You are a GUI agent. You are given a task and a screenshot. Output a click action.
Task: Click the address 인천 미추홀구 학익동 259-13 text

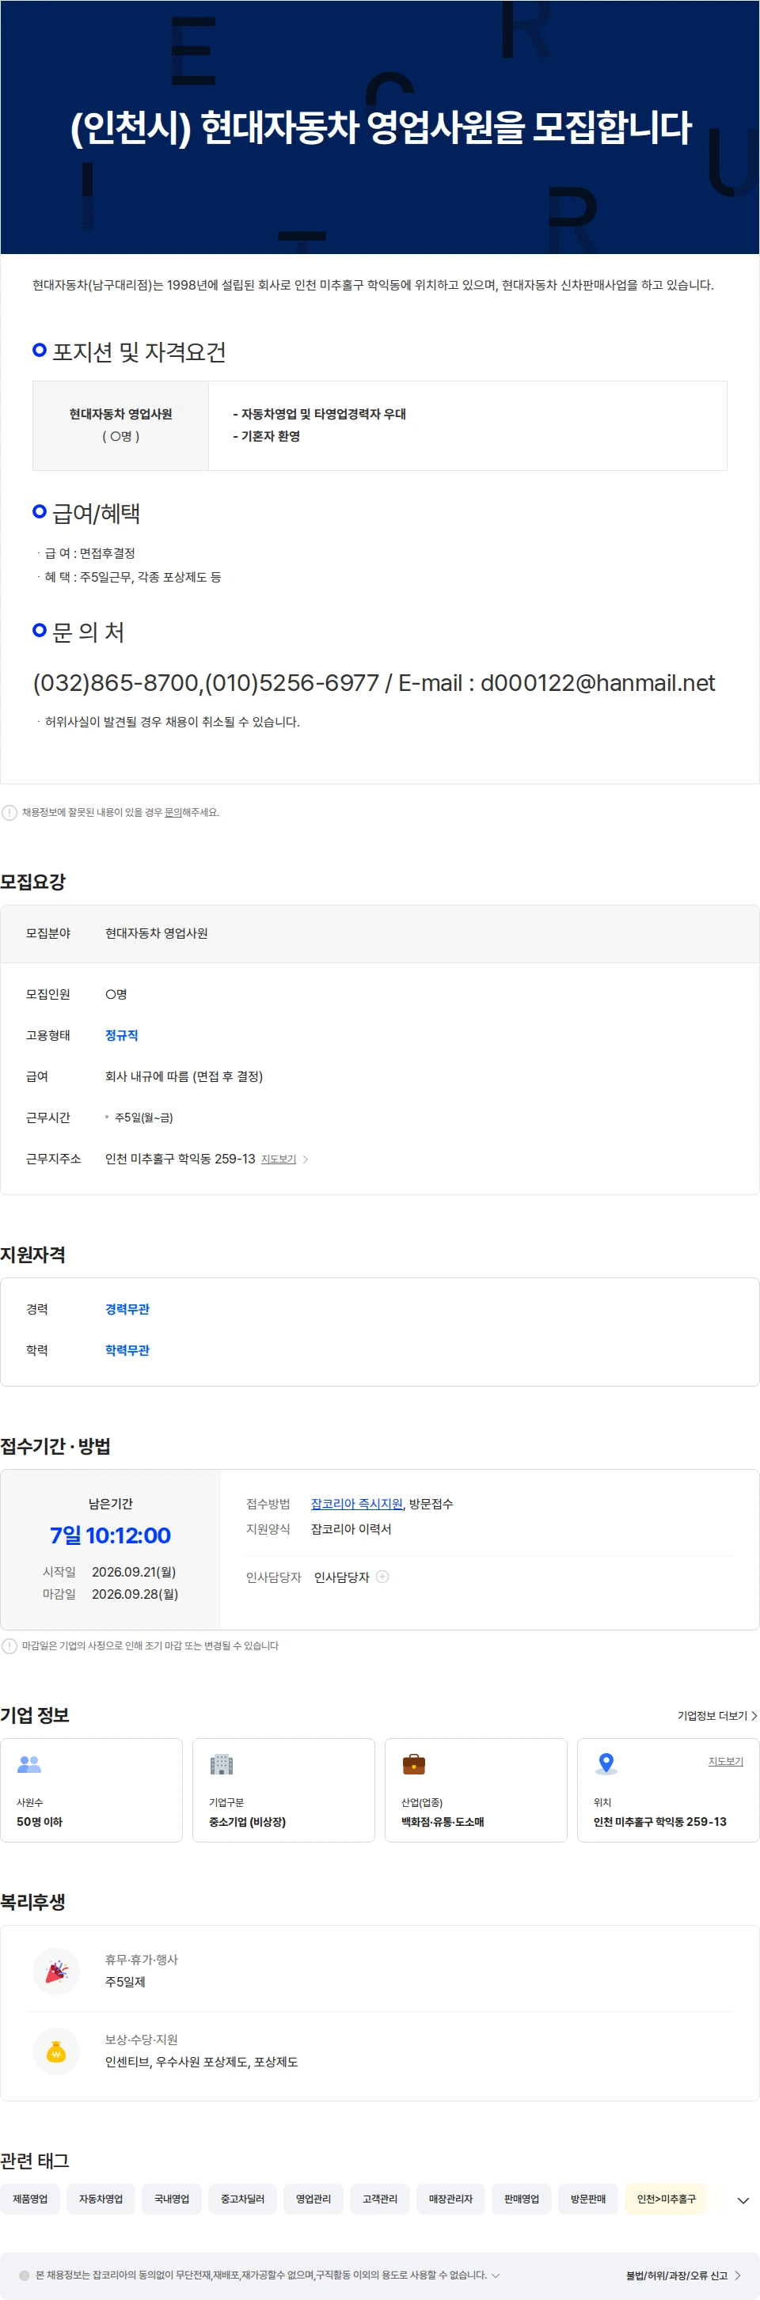(180, 1159)
